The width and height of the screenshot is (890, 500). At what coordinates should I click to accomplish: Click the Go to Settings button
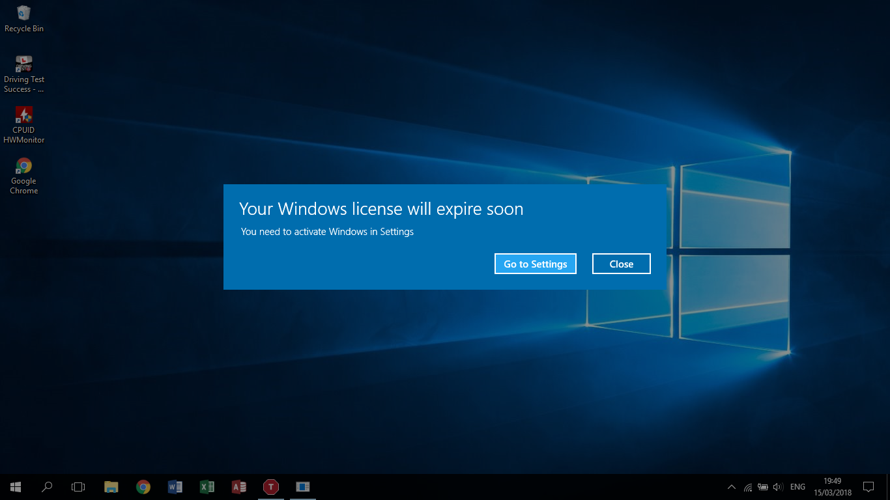[x=536, y=264]
